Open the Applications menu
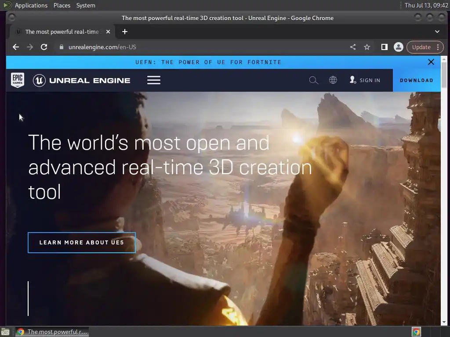The image size is (450, 337). pyautogui.click(x=31, y=5)
